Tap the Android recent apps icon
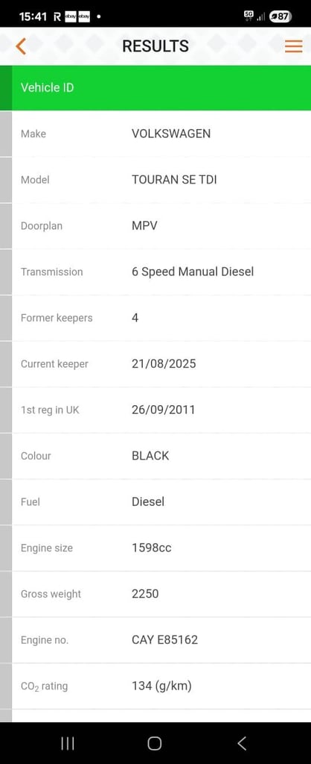Viewport: 311px width, 764px height. click(68, 743)
